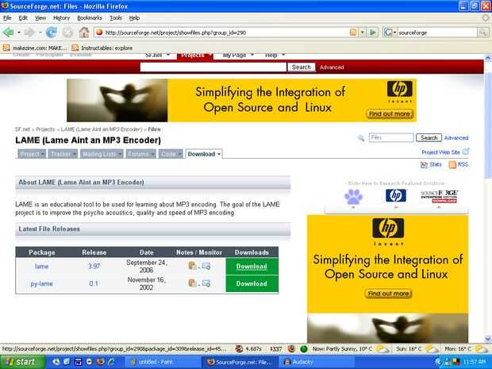Click the Firefox Back arrow button

[8, 32]
